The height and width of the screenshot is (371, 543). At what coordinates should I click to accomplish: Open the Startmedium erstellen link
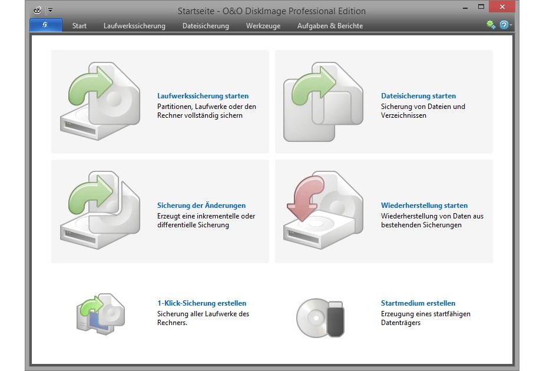pyautogui.click(x=418, y=303)
